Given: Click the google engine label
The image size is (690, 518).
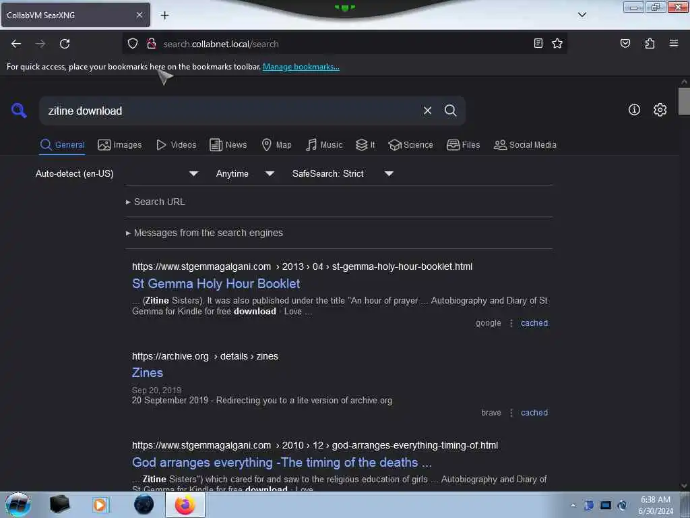Looking at the screenshot, I should pyautogui.click(x=488, y=323).
